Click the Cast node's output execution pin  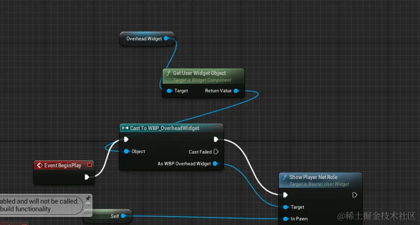click(216, 139)
